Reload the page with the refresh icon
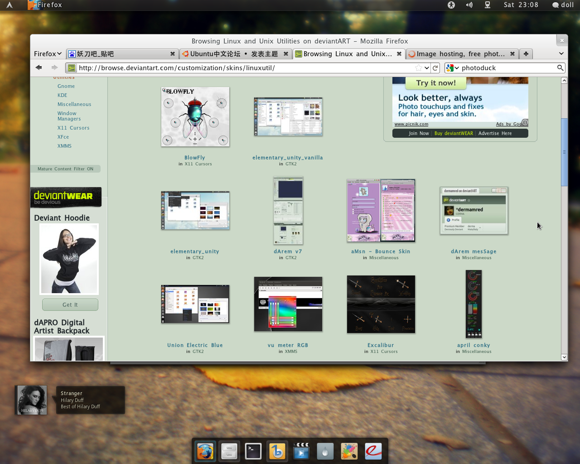 tap(435, 68)
